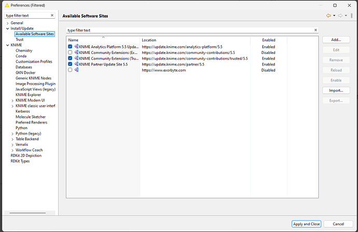Click the Add... button
This screenshot has width=358, height=232.
(336, 40)
